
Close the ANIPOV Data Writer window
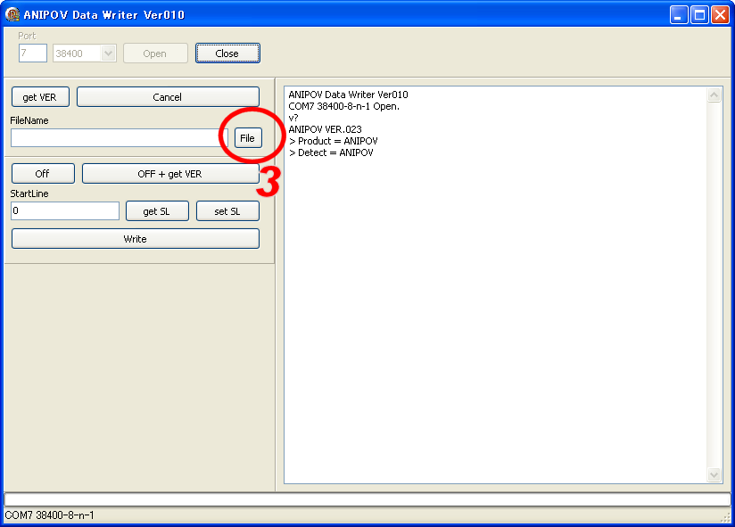coord(720,15)
